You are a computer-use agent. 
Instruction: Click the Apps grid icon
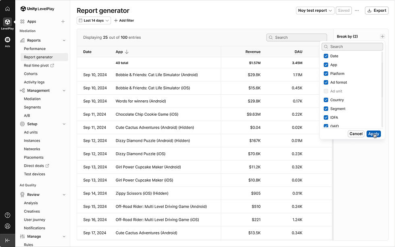23,22
